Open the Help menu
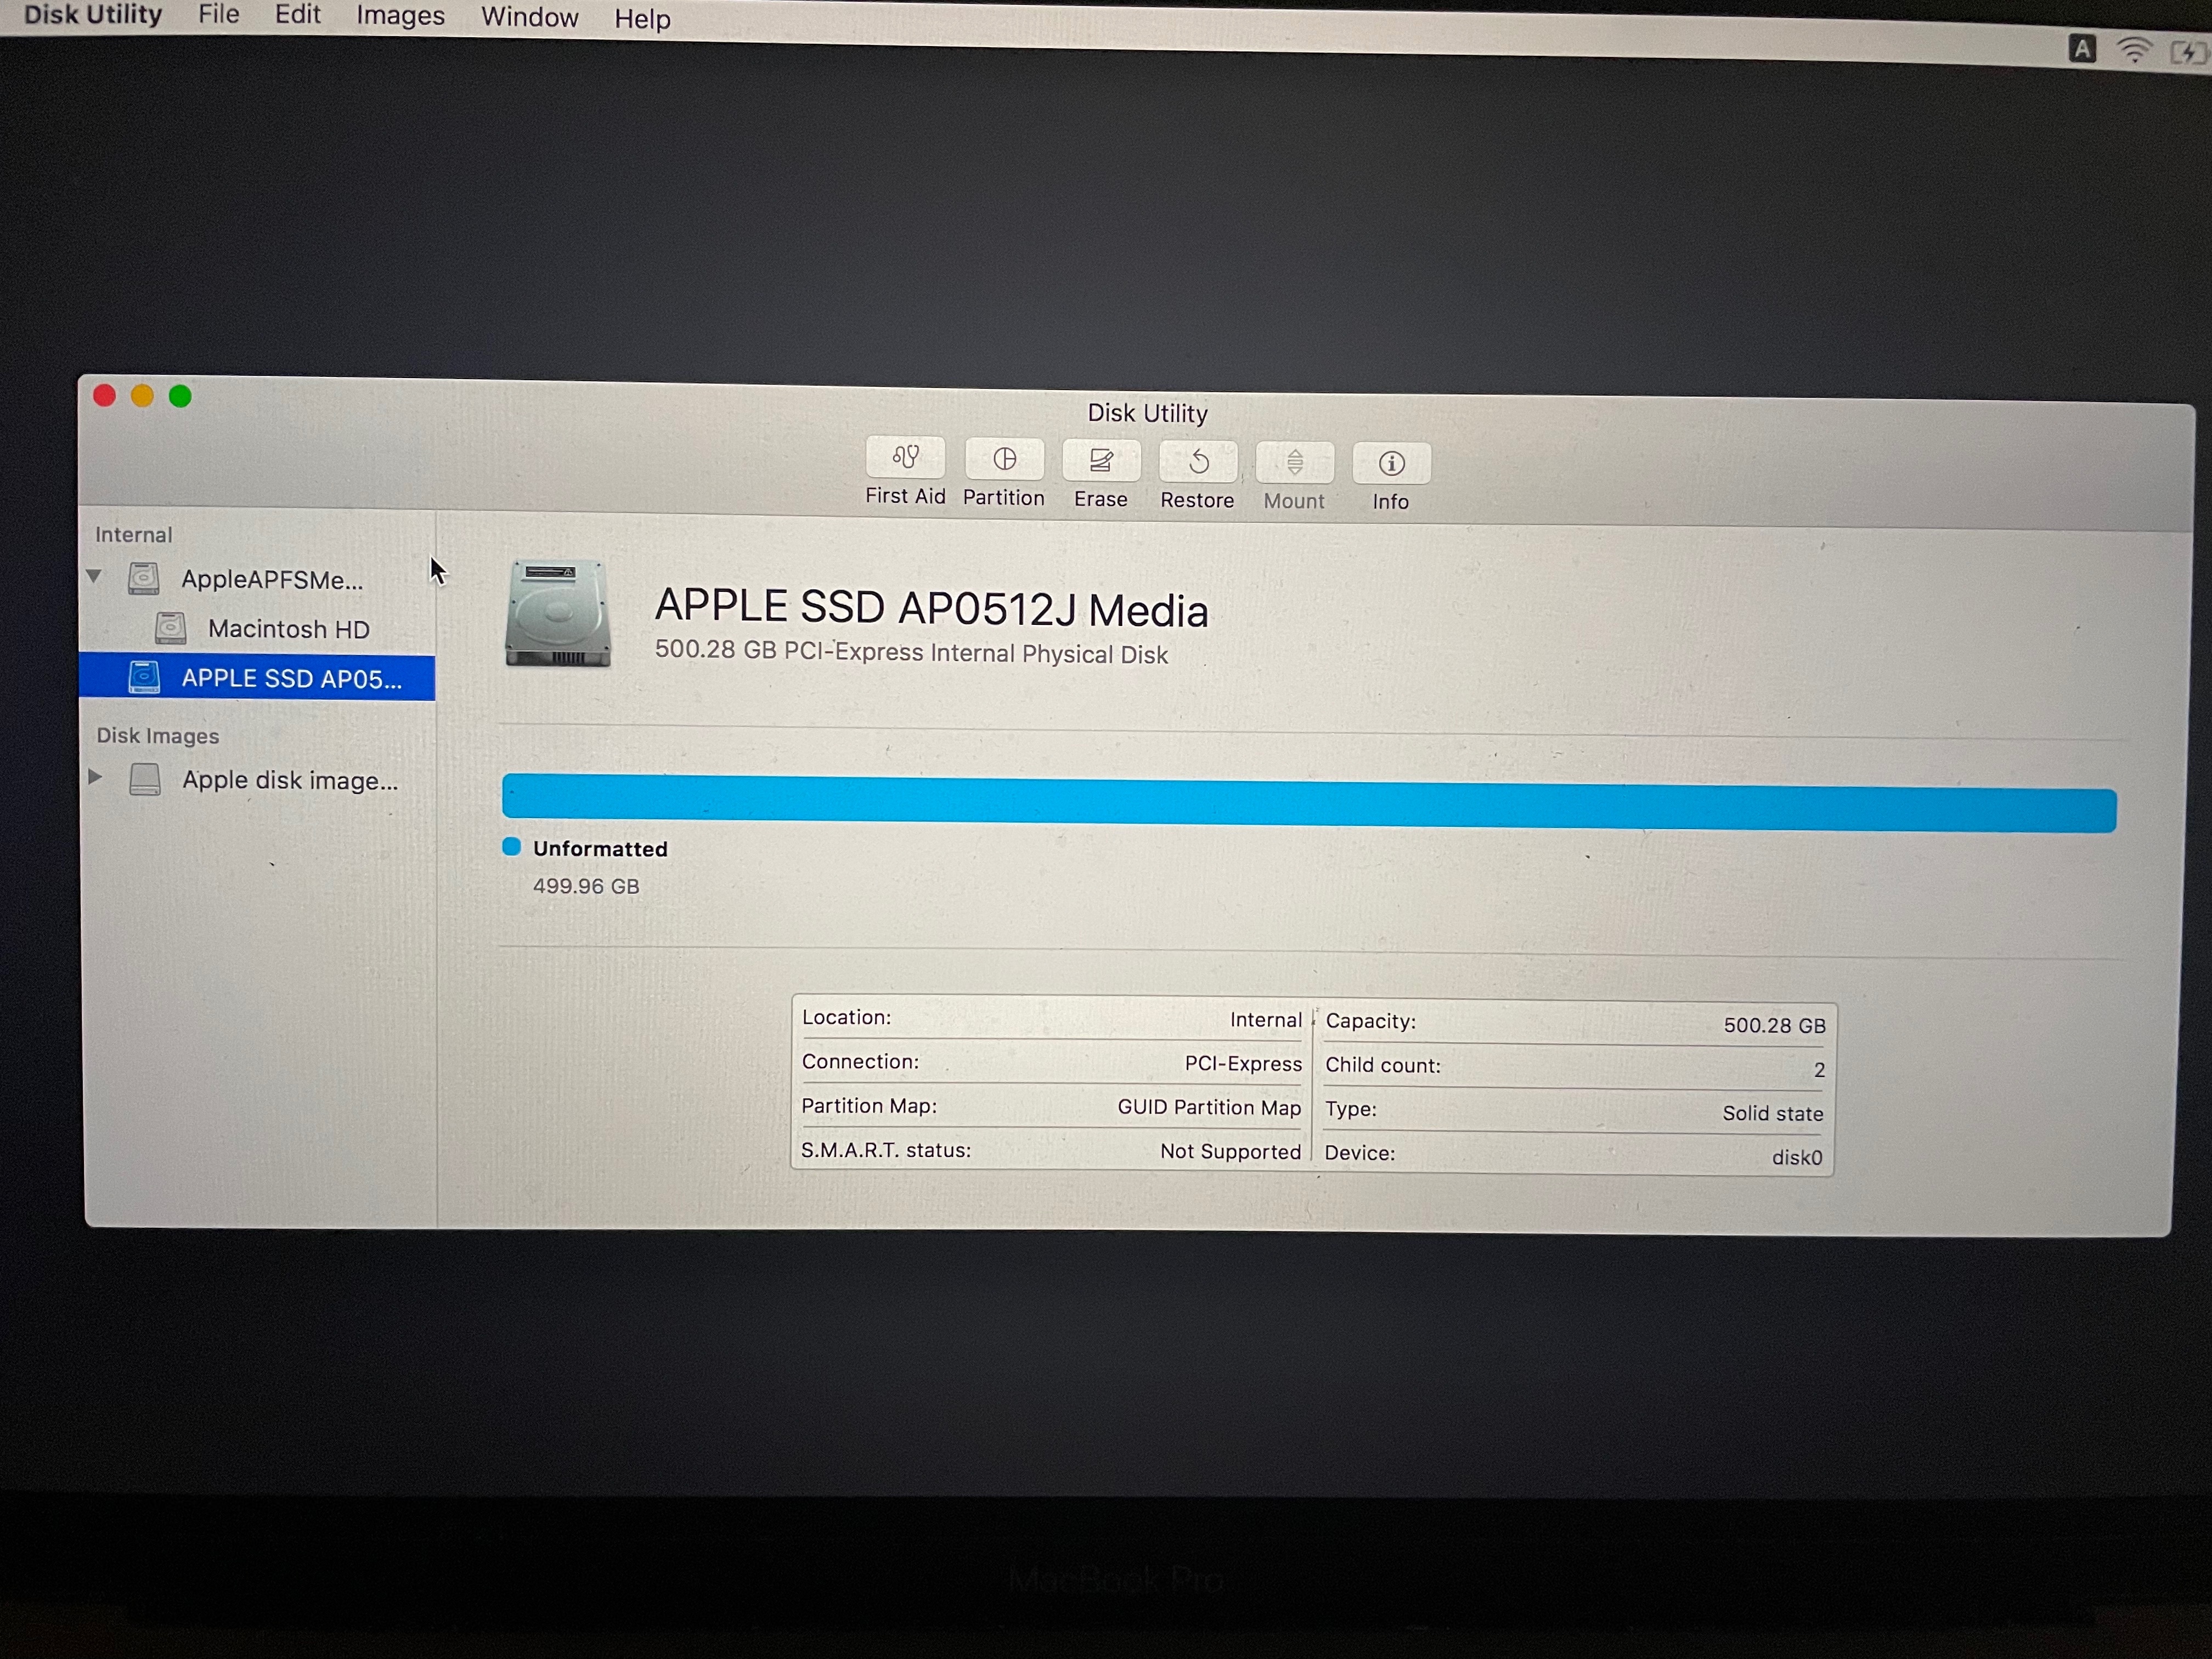The width and height of the screenshot is (2212, 1659). click(x=642, y=19)
